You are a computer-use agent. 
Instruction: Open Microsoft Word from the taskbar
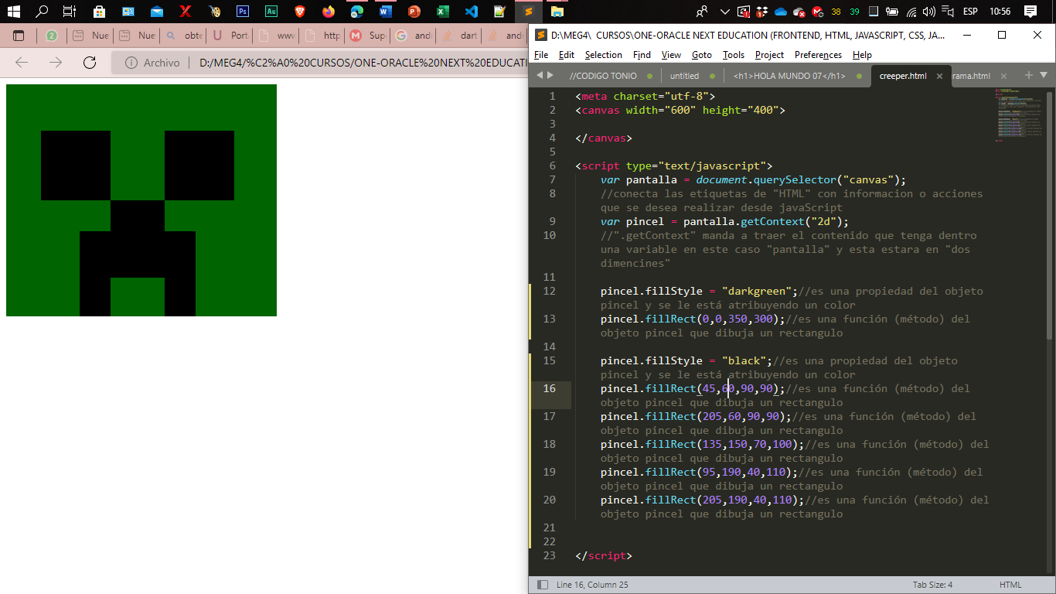(x=385, y=12)
